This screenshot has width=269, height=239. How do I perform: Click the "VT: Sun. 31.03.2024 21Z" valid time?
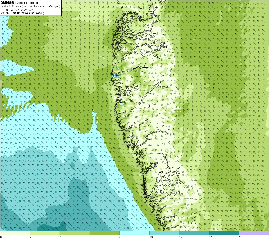point(17,13)
